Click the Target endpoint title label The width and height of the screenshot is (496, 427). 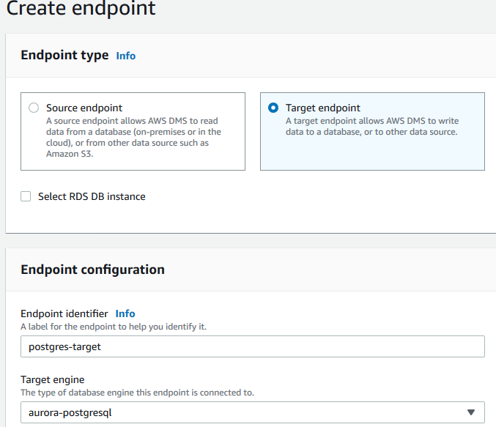(x=322, y=108)
